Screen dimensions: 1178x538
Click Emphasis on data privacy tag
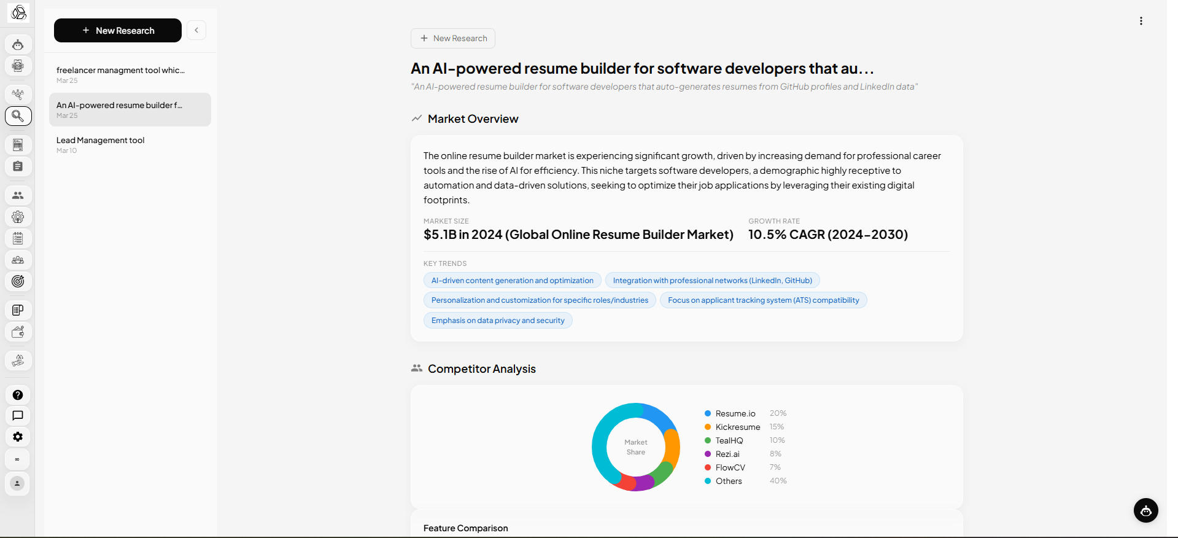498,321
